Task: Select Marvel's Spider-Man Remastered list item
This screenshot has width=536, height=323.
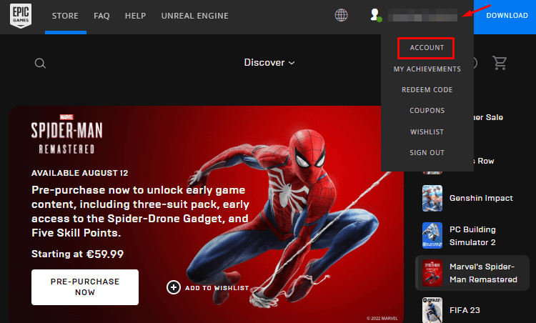Action: point(472,273)
